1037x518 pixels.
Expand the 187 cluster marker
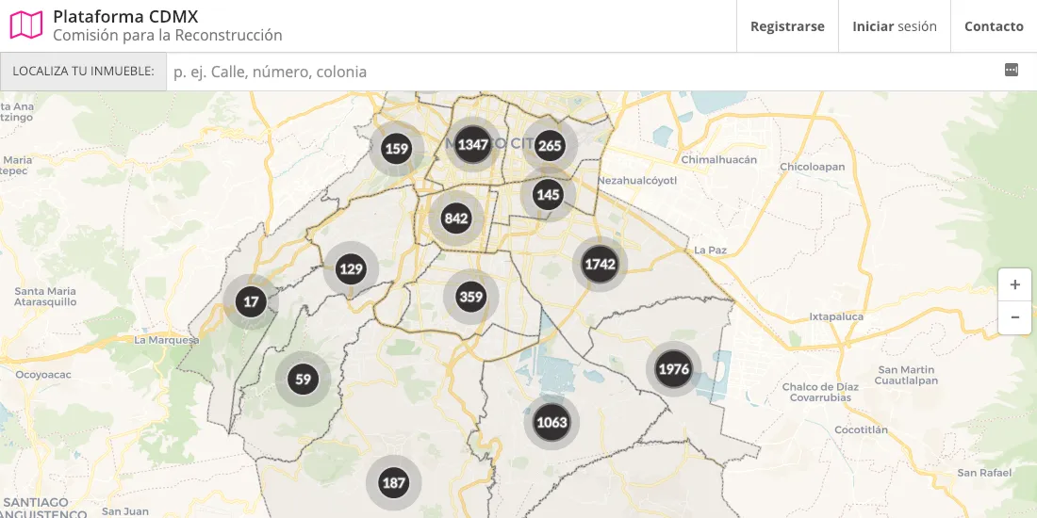[x=393, y=483]
